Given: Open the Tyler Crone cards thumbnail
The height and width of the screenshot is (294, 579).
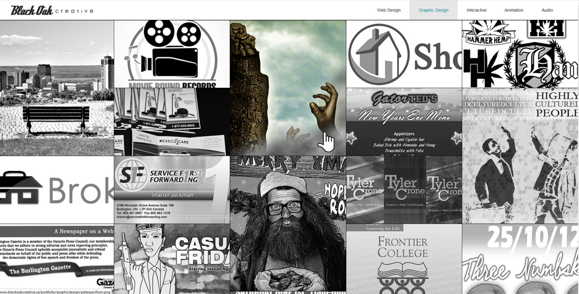Looking at the screenshot, I should [404, 190].
